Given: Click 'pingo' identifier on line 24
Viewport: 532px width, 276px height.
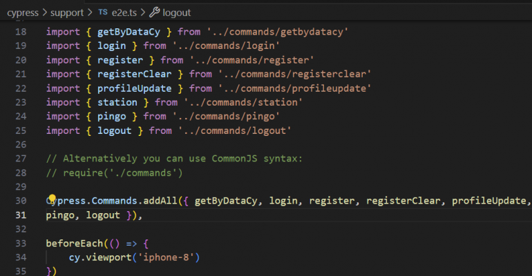Looking at the screenshot, I should pyautogui.click(x=112, y=117).
